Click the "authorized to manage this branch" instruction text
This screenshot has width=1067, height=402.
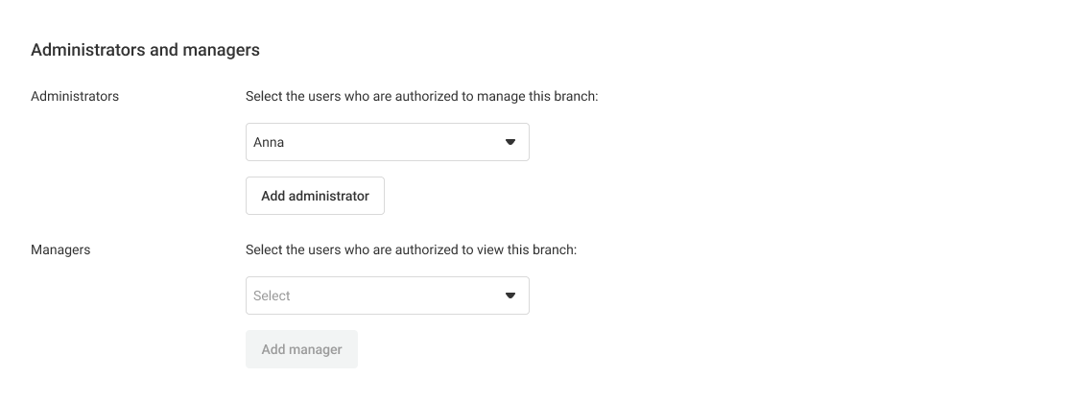[x=422, y=96]
